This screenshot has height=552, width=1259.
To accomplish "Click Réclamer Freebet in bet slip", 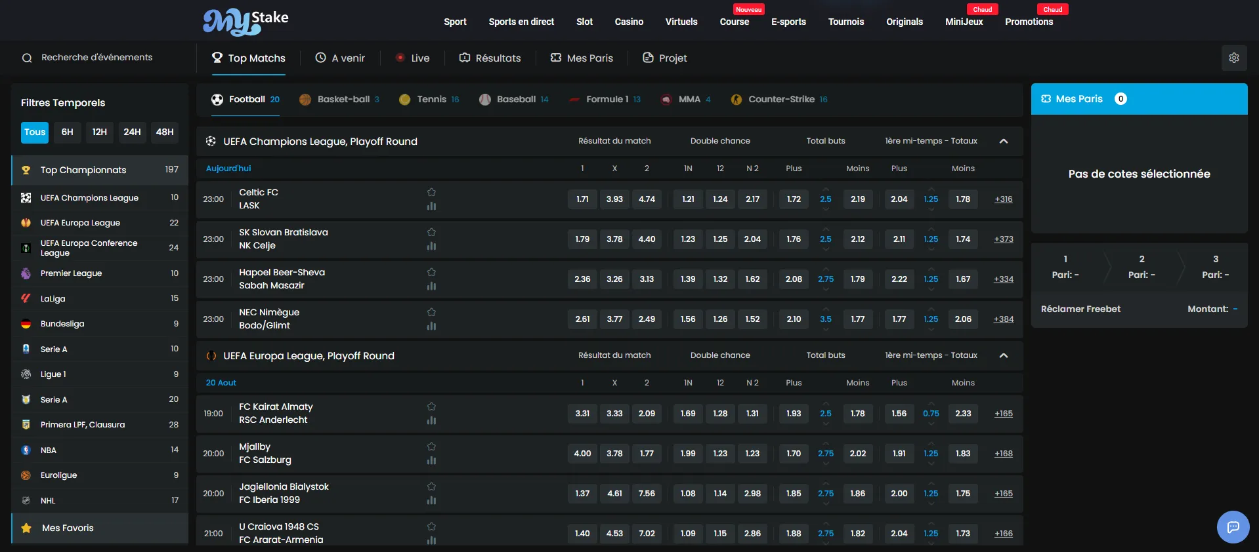I will click(1080, 309).
